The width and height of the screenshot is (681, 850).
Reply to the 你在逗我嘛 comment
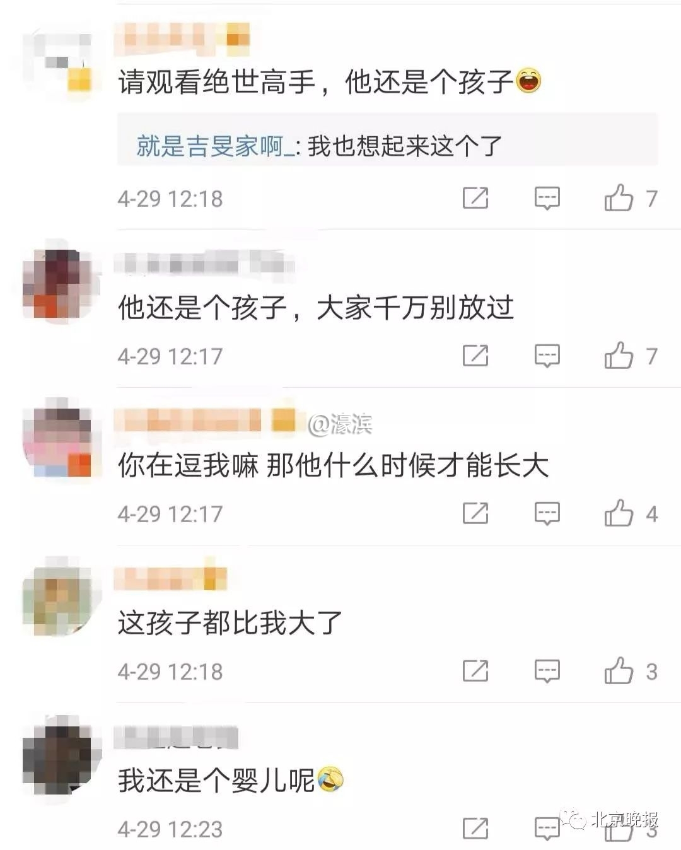(x=547, y=513)
